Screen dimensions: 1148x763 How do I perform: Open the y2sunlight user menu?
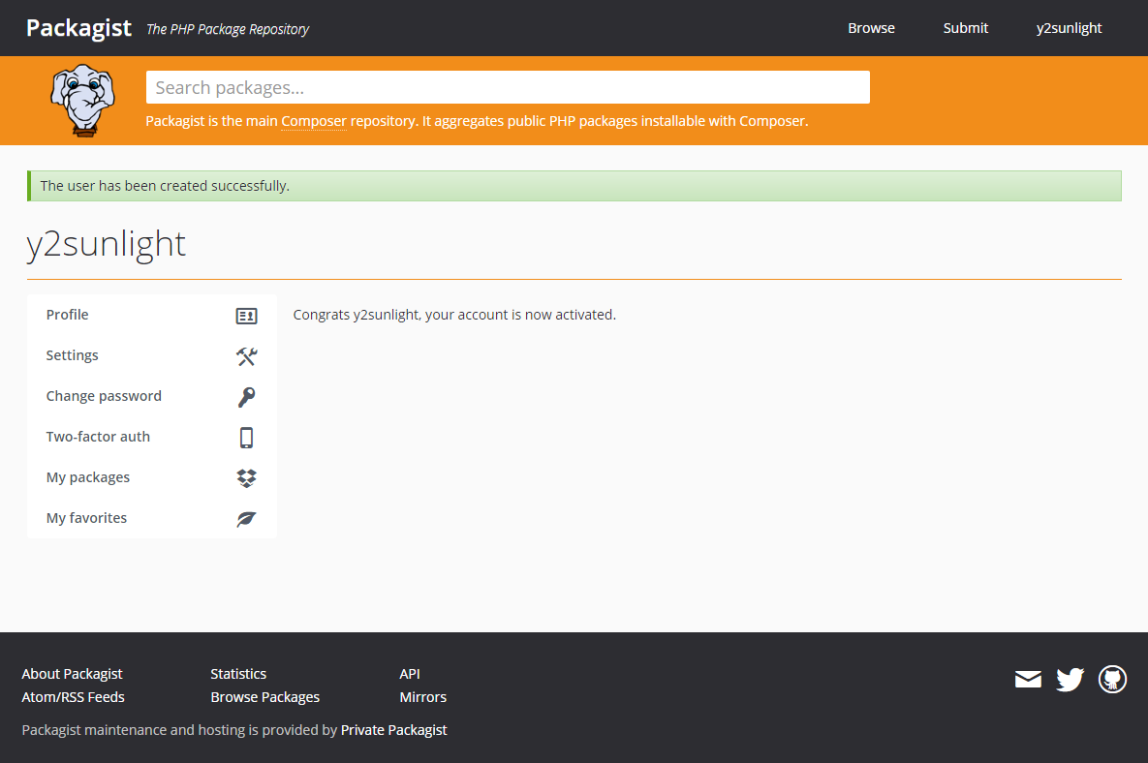1069,28
